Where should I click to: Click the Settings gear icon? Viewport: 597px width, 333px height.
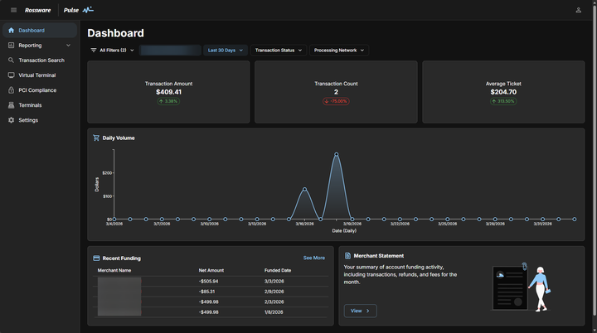[11, 120]
